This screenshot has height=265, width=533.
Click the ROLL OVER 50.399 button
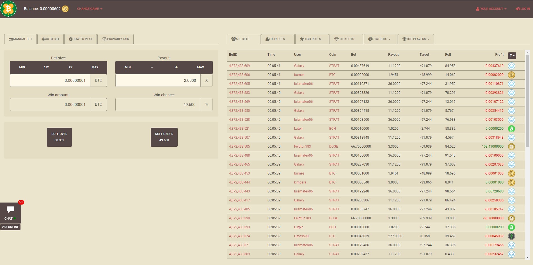coord(59,137)
